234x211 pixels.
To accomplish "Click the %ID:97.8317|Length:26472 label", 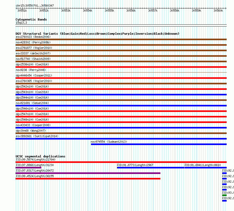I will [x=35, y=171].
